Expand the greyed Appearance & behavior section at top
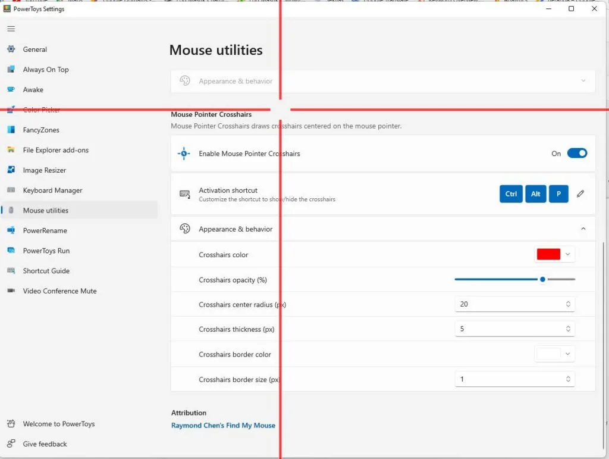 coord(583,81)
